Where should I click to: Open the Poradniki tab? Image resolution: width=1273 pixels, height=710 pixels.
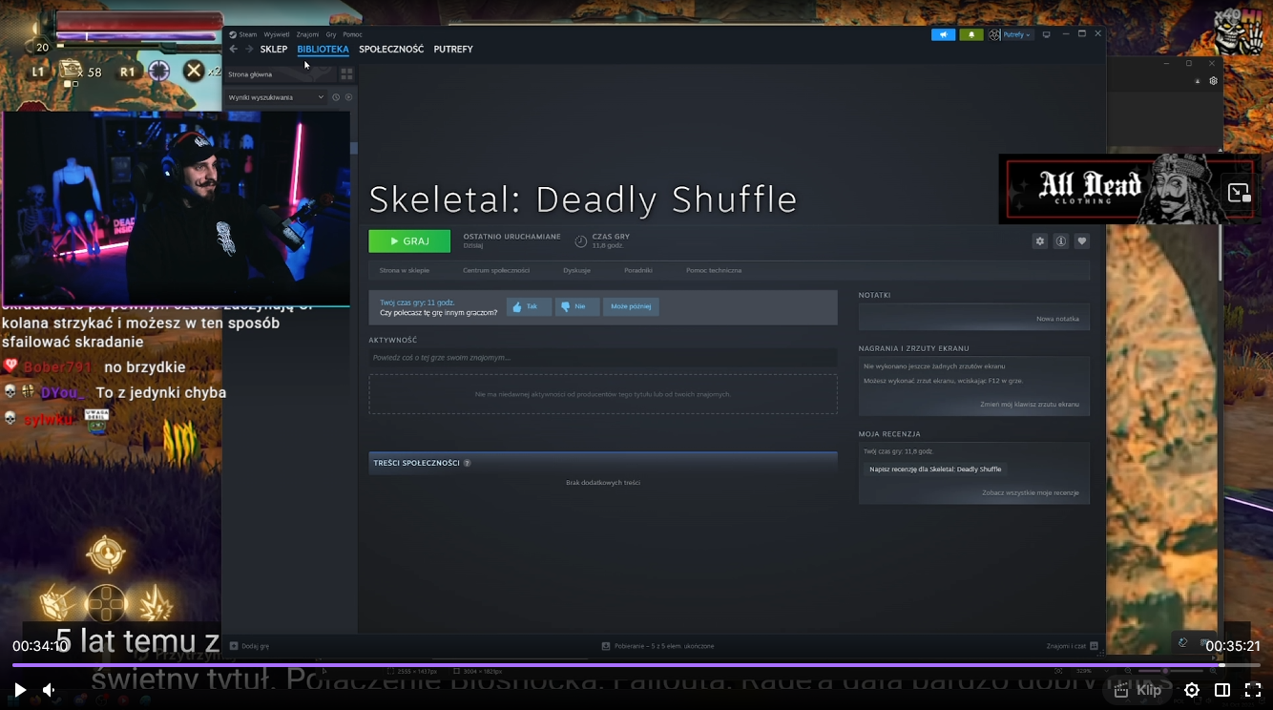tap(638, 271)
